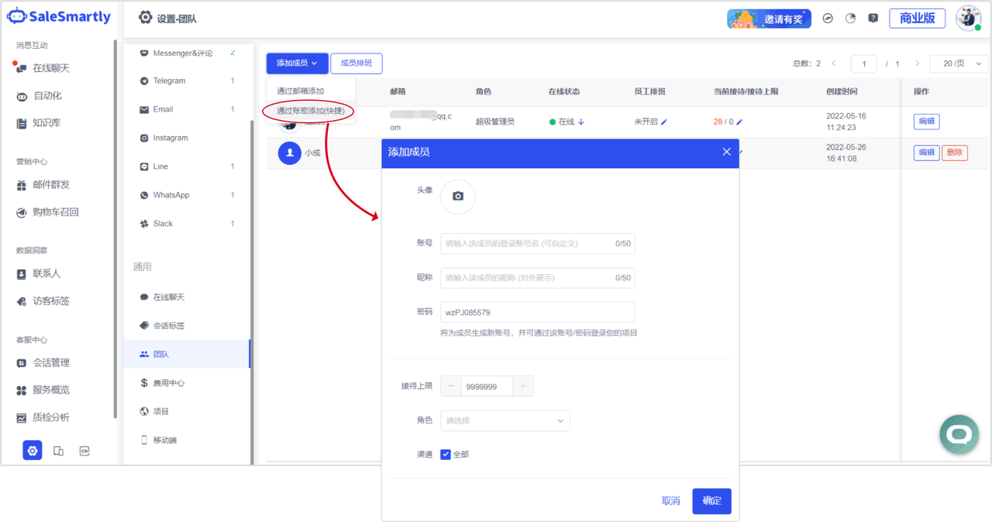992x522 pixels.
Task: Click the settings gear icon at bottom left
Action: pyautogui.click(x=32, y=450)
